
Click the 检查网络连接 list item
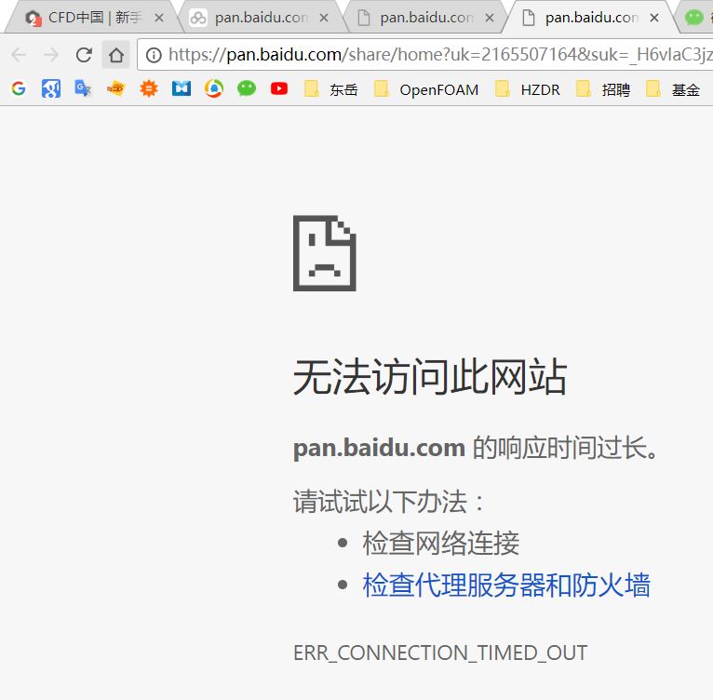click(440, 543)
